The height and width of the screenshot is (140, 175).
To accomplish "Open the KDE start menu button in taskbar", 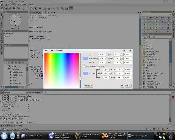I will [x=4, y=136].
